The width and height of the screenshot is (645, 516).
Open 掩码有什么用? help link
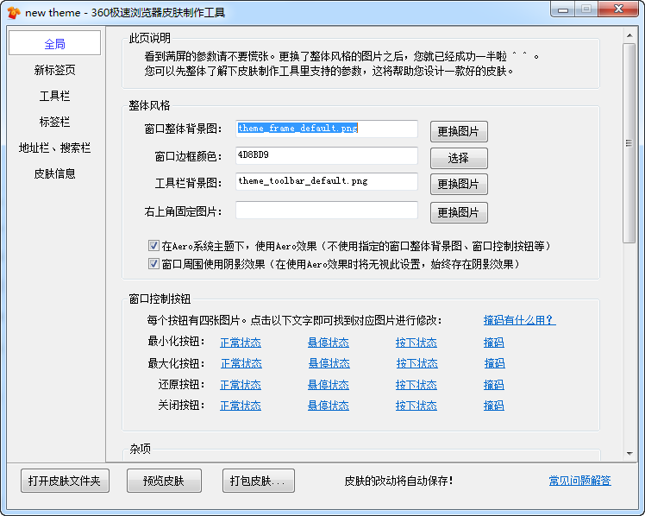519,320
